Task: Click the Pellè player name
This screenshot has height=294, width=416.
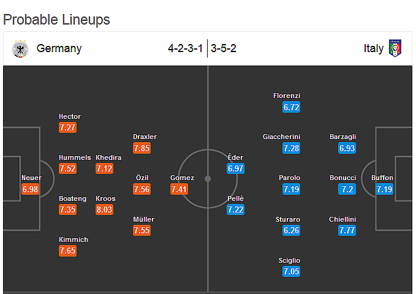Action: (x=235, y=199)
